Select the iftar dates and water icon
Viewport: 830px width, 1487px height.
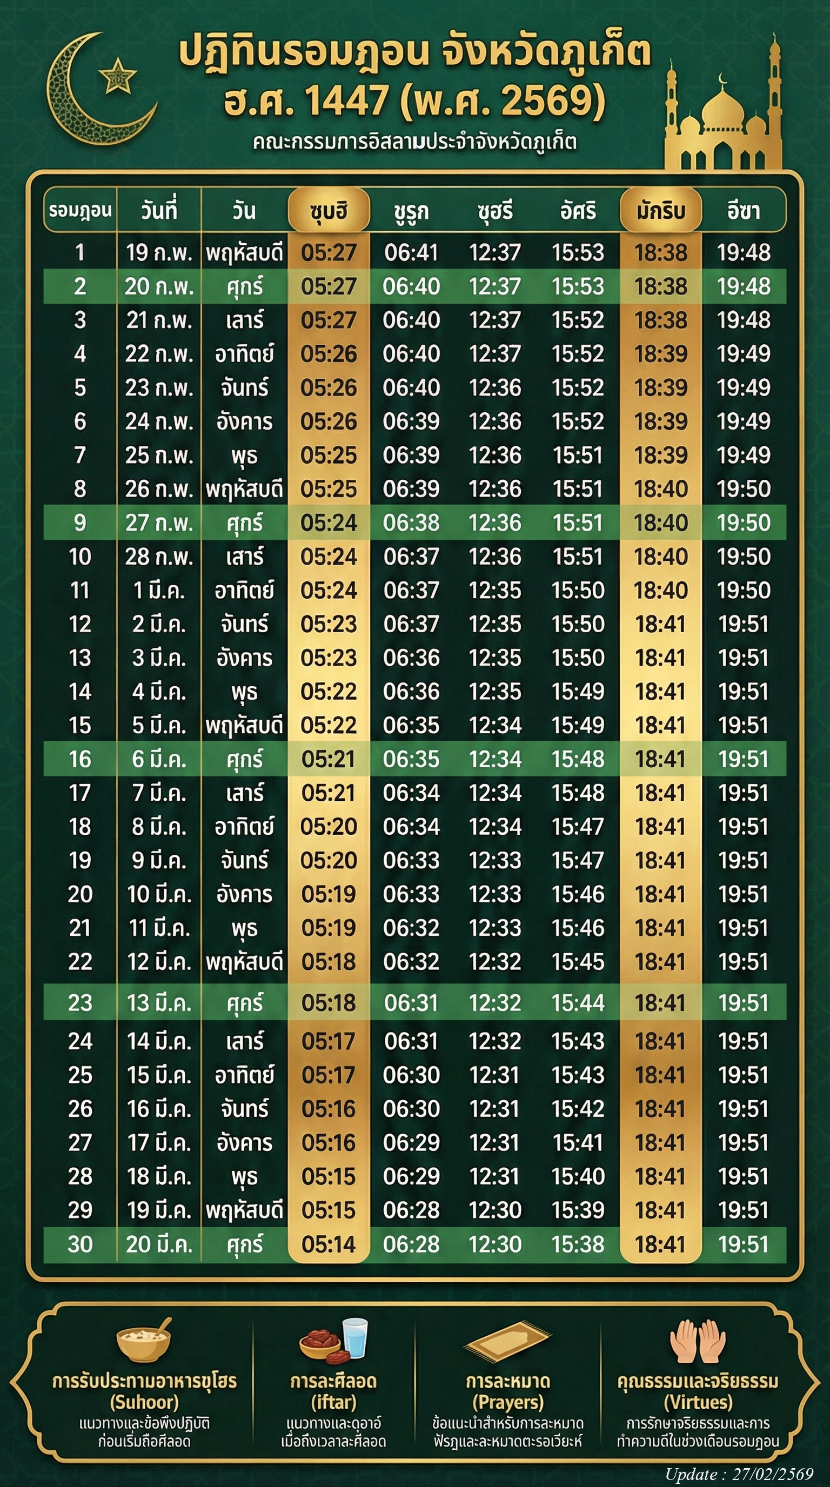[333, 1339]
